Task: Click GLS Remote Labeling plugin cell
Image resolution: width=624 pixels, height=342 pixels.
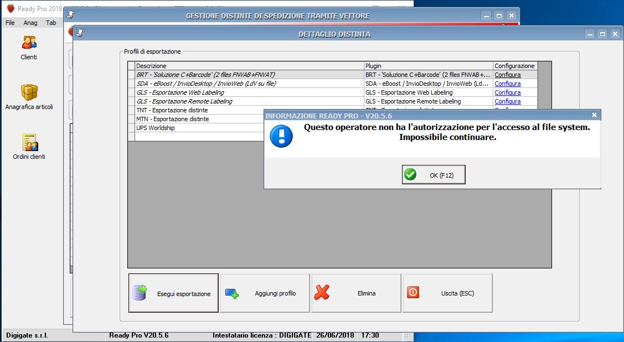Action: pos(429,101)
